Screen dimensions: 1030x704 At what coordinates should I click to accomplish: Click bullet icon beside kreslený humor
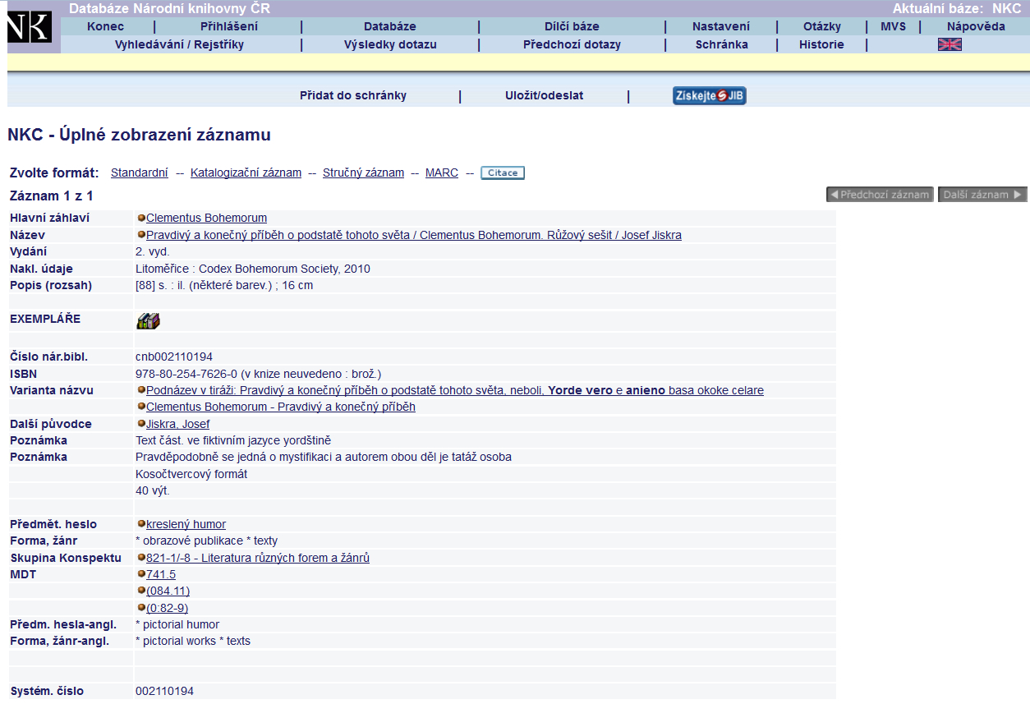pyautogui.click(x=141, y=525)
